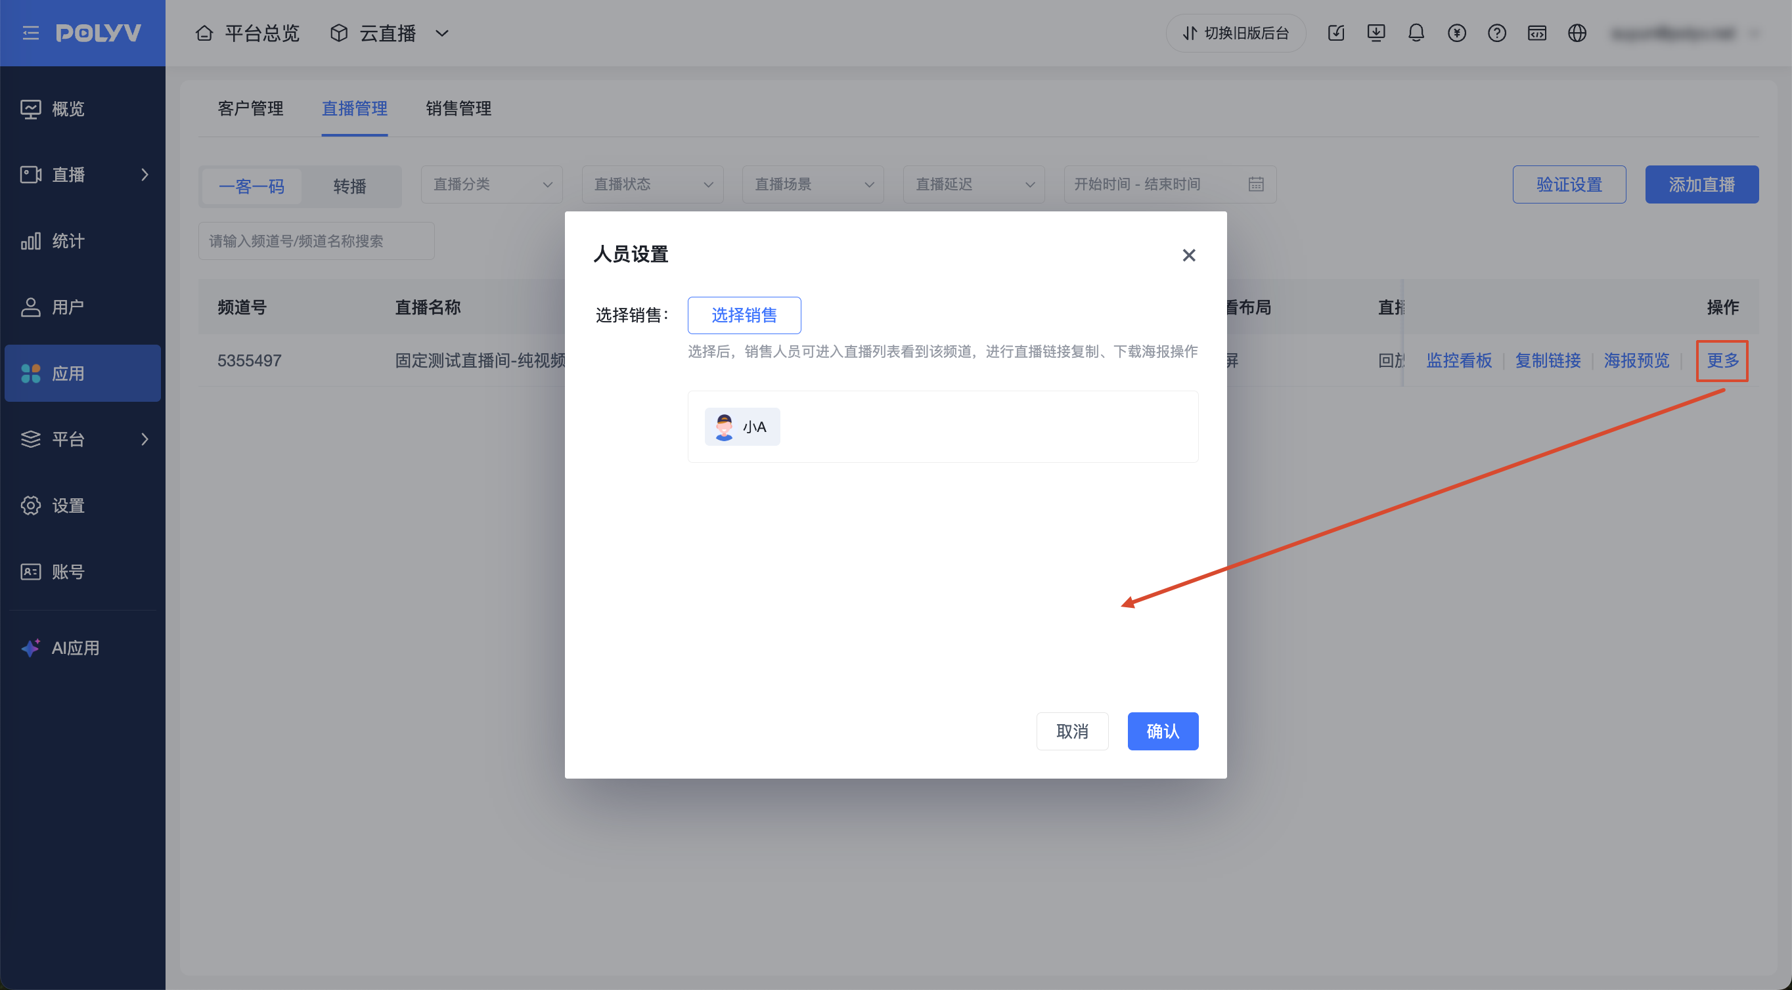Click 复制链接 link for channel 5355497

pos(1548,360)
